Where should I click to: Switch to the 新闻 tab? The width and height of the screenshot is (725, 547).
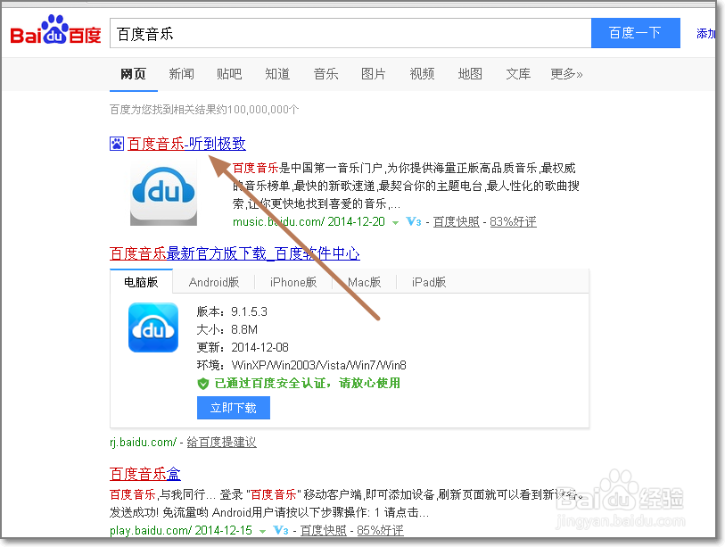181,74
